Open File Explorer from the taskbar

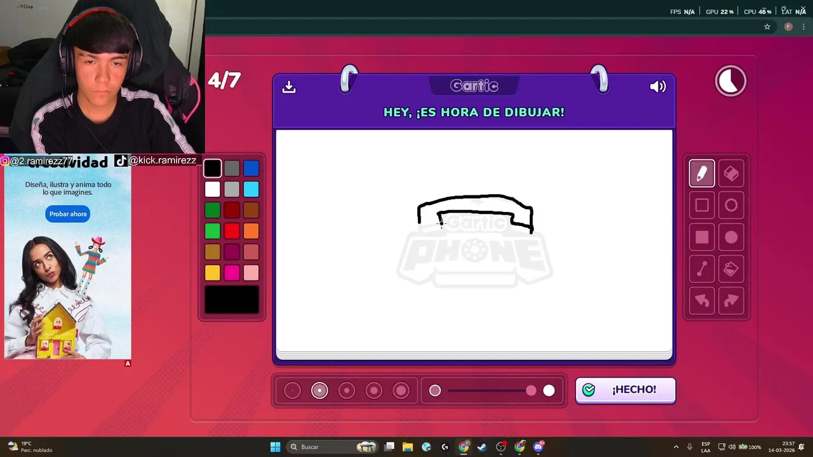(408, 447)
